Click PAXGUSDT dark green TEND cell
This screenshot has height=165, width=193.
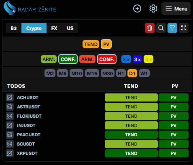coord(131,135)
